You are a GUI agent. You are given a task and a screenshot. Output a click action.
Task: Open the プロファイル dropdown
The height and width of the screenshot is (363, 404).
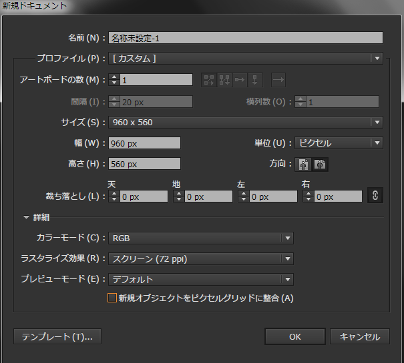[x=246, y=59]
